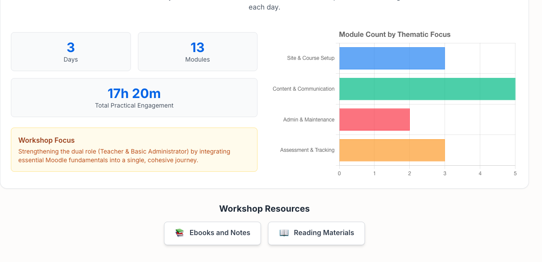Viewport: 542px width, 262px height.
Task: Click the 17h 20m Total Practical Engagement card
Action: 134,98
